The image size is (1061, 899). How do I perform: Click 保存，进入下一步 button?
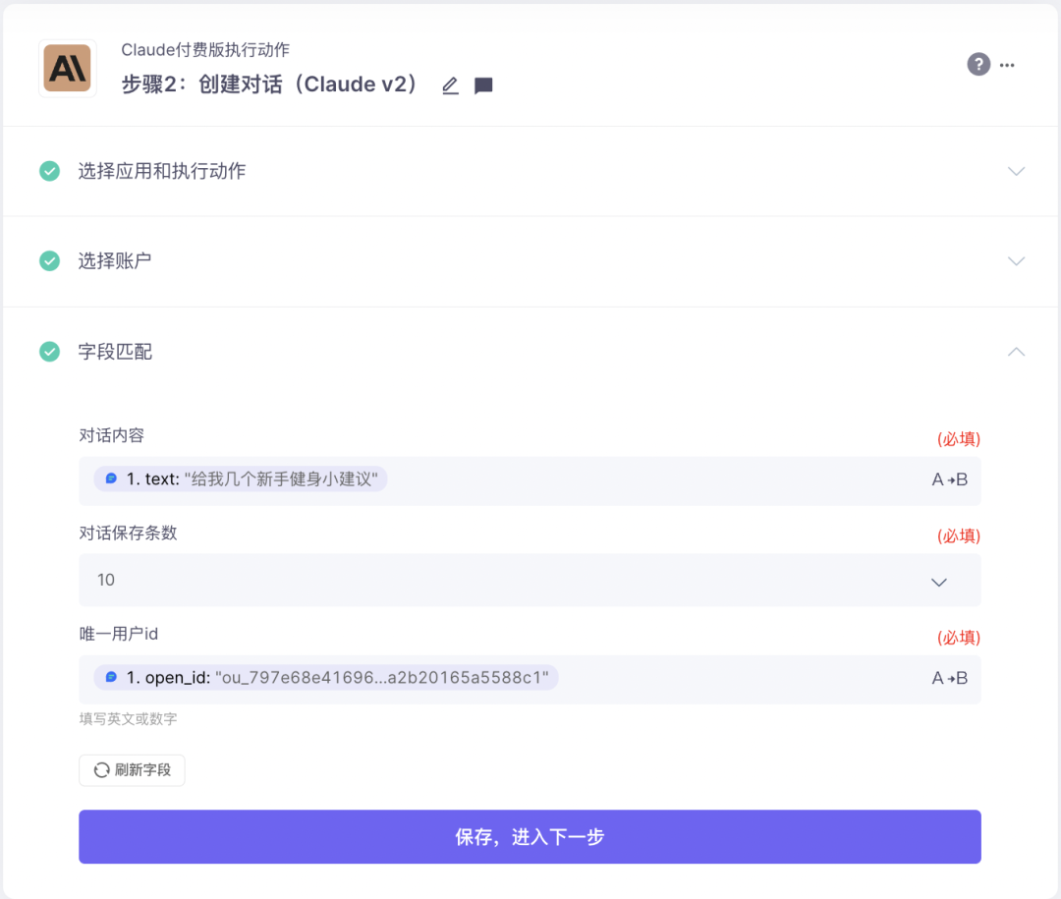(x=530, y=837)
